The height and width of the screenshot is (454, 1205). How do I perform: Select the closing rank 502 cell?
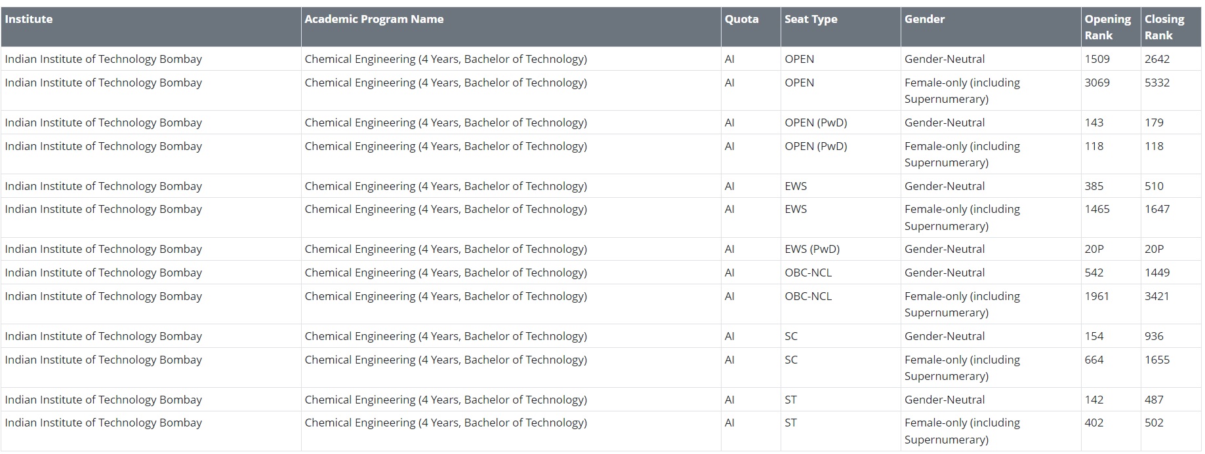1154,423
